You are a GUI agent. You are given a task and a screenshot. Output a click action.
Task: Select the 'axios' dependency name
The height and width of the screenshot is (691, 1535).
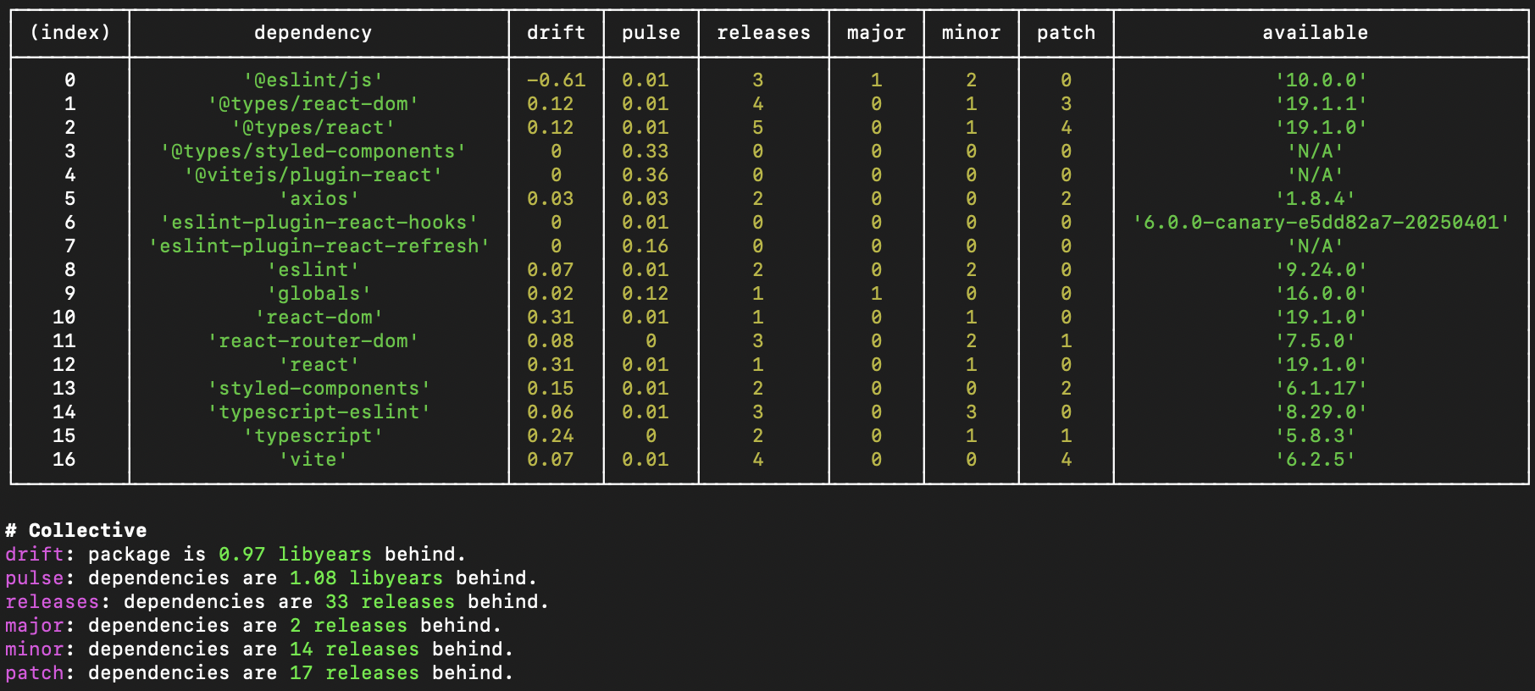[x=319, y=199]
